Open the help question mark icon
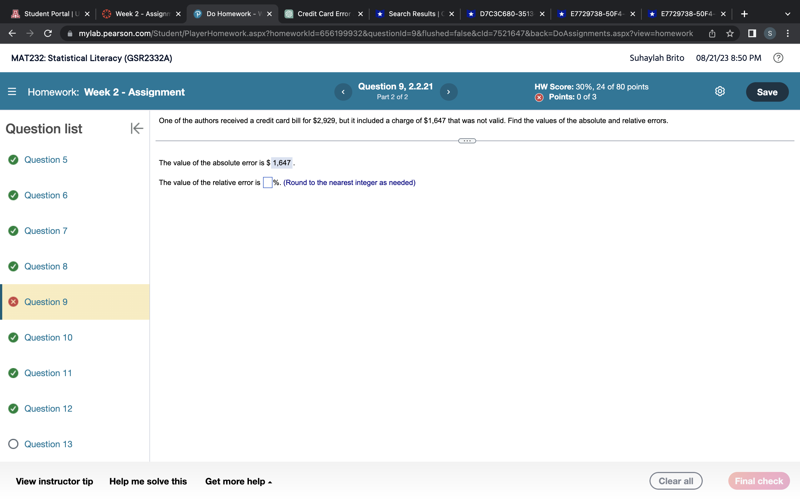 [x=778, y=58]
